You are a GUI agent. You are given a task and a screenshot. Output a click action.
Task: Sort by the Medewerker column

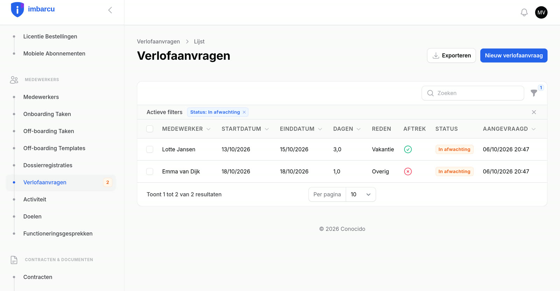186,129
